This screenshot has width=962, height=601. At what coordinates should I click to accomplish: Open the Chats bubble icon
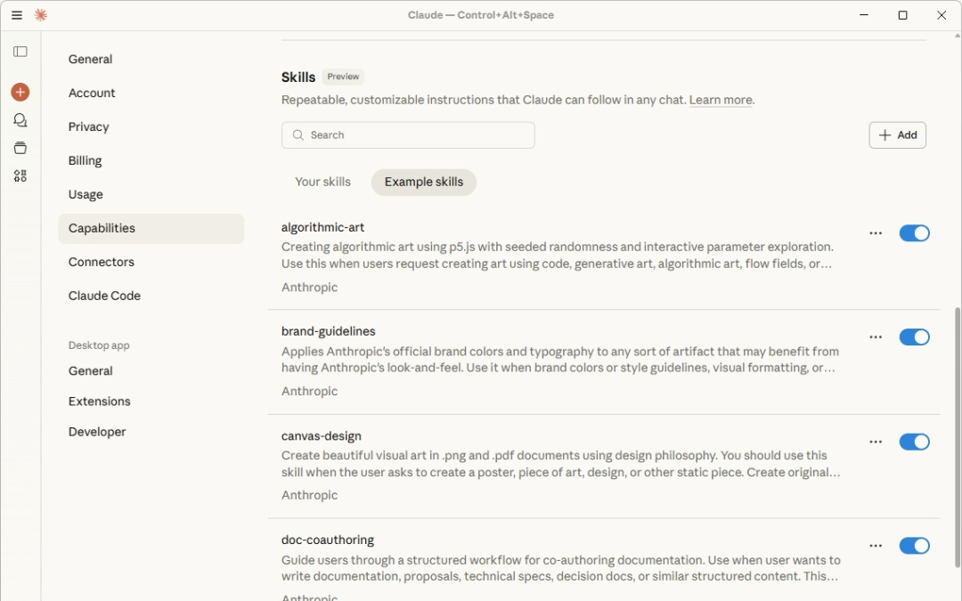pos(20,120)
